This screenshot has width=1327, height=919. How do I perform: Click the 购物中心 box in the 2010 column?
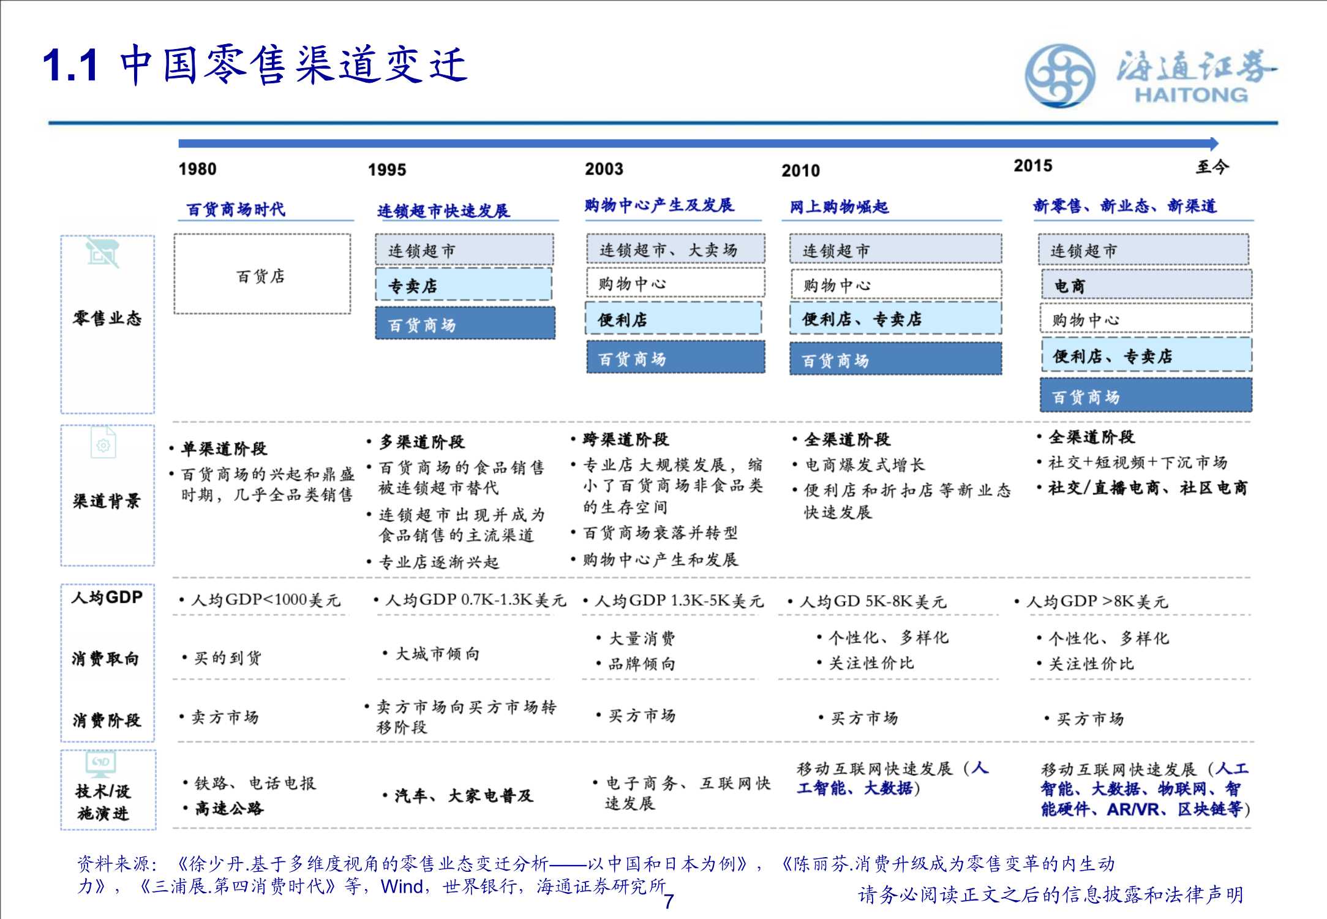[x=896, y=284]
